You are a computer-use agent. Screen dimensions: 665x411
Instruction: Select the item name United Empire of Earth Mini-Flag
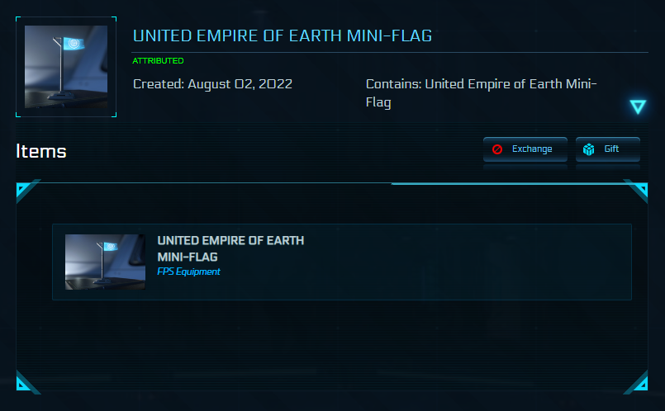[x=230, y=248]
